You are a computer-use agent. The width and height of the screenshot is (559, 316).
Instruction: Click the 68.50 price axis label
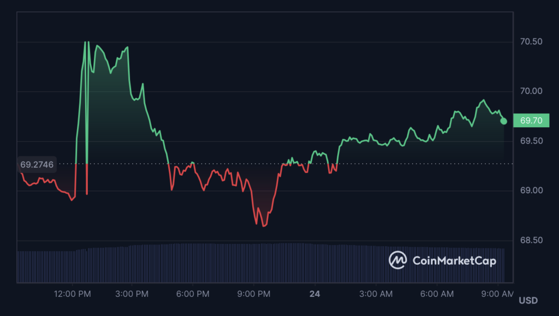tap(531, 241)
